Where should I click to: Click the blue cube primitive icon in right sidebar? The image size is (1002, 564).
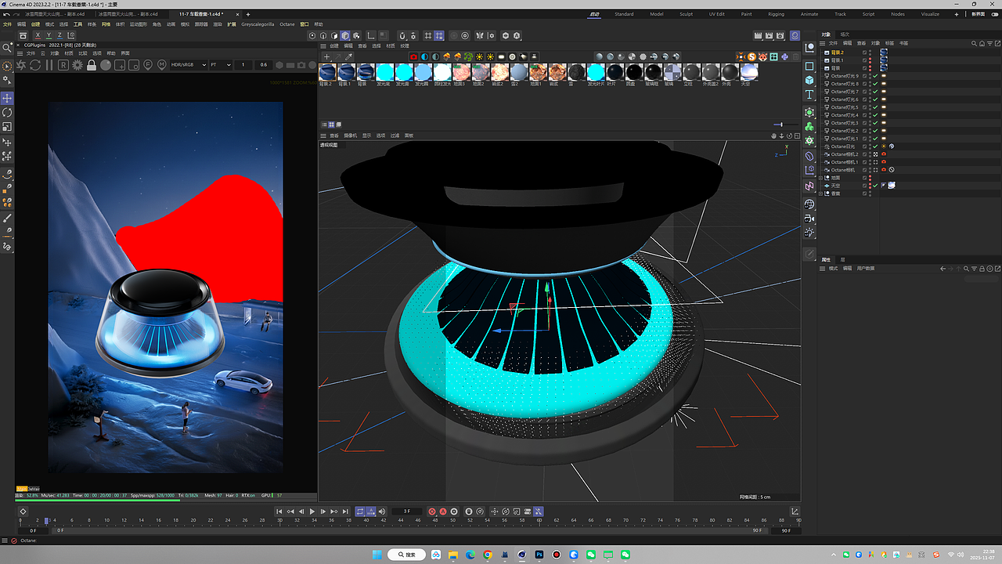pos(809,80)
